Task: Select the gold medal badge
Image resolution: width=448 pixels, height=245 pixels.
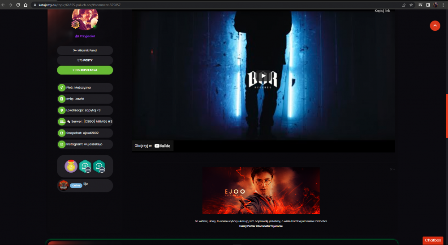Action: coord(71,166)
